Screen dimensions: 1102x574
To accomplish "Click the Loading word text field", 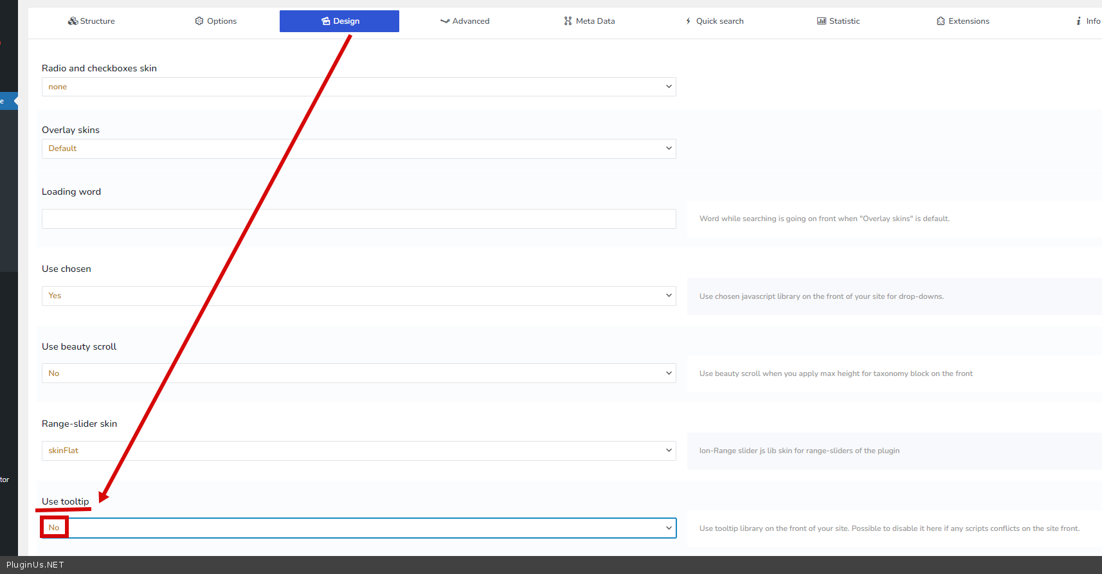I will pyautogui.click(x=358, y=219).
